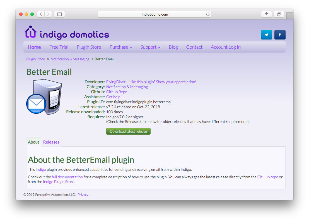Open Free Trial page
The image size is (309, 222).
coord(59,47)
